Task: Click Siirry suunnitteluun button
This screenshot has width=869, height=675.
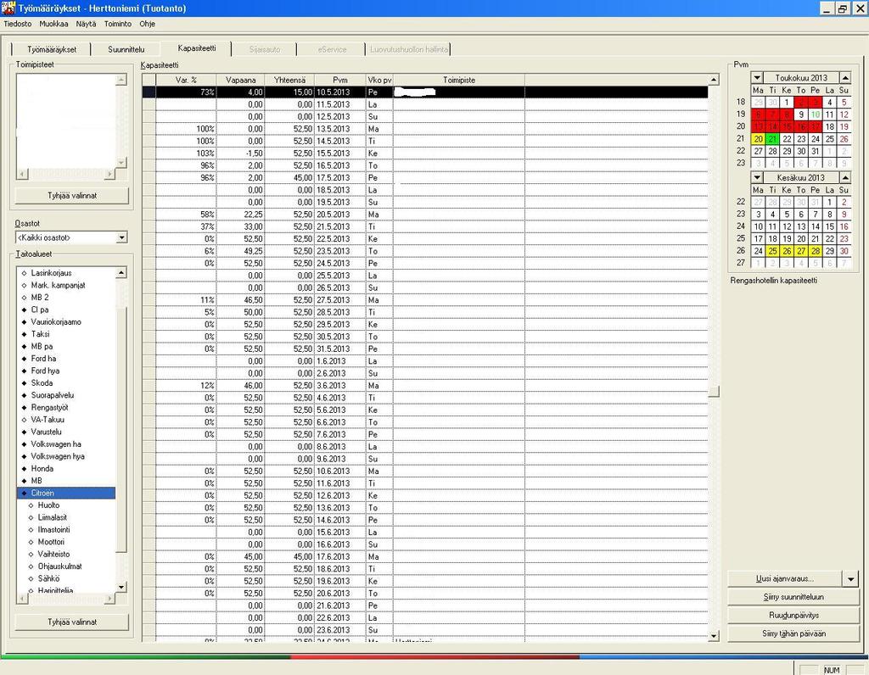Action: click(x=793, y=597)
